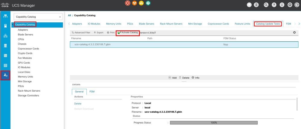The height and width of the screenshot is (129, 301).
Task: Open the list menu icon in header
Action: 256,5
